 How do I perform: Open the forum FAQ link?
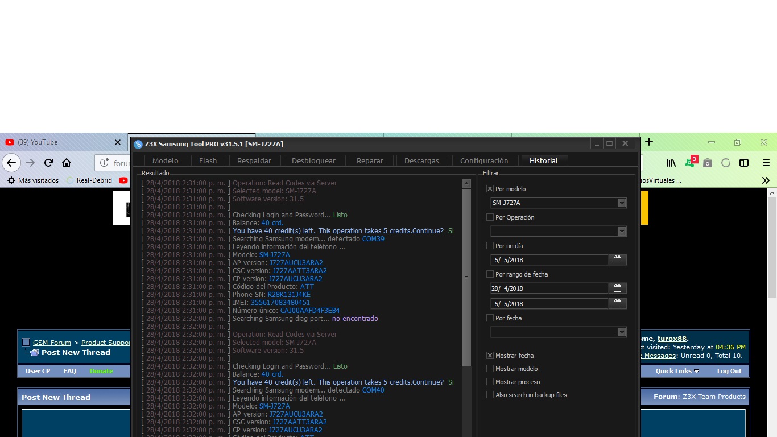70,371
